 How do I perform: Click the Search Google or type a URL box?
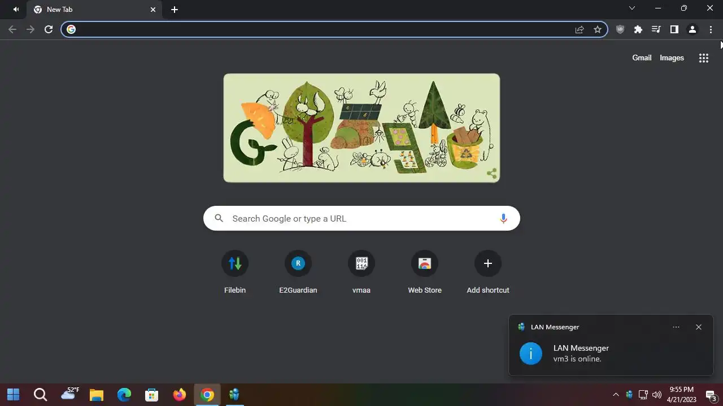point(361,218)
